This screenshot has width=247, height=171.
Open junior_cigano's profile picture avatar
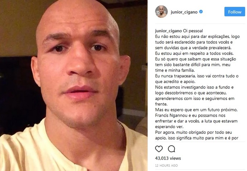click(x=161, y=12)
